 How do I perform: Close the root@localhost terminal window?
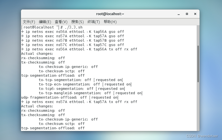(x=195, y=14)
